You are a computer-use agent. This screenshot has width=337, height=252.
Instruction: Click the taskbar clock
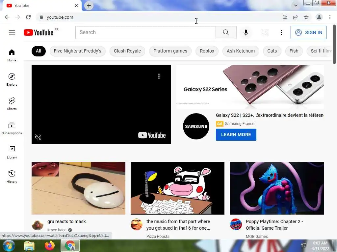point(320,246)
